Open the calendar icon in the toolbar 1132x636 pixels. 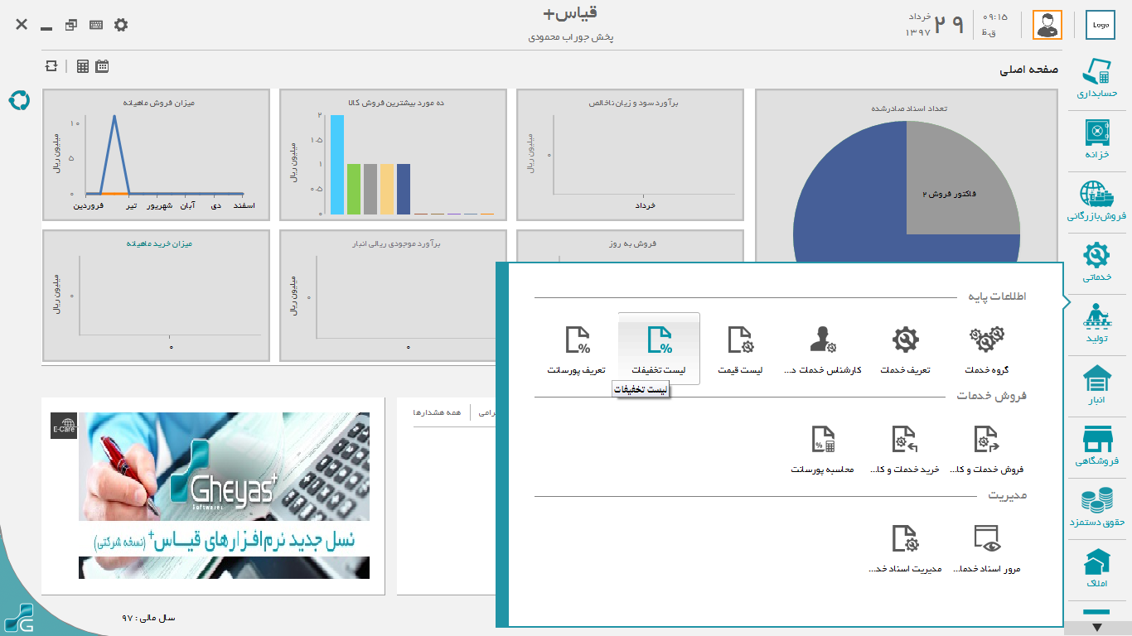tap(102, 66)
